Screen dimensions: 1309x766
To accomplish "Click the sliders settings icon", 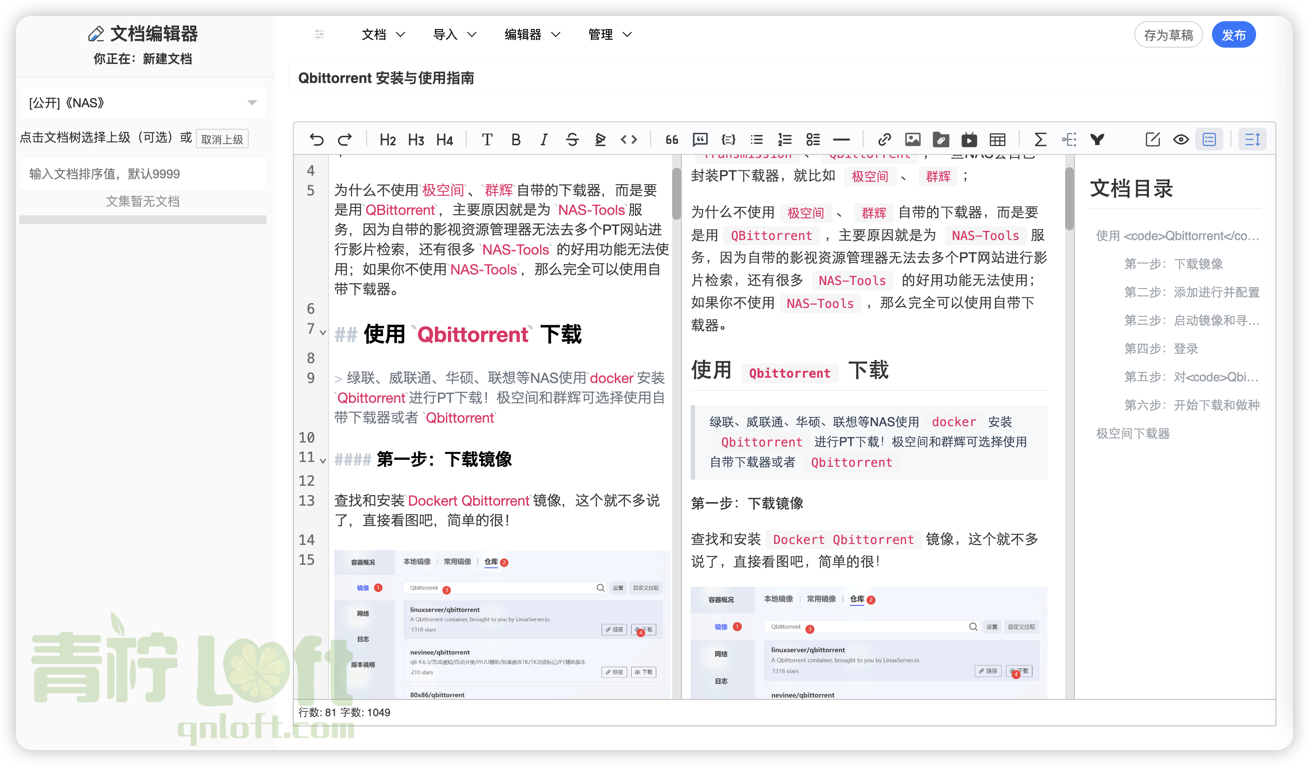I will point(319,34).
